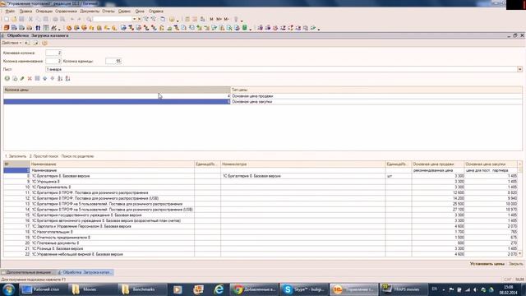Click the Закрыть button

515,264
